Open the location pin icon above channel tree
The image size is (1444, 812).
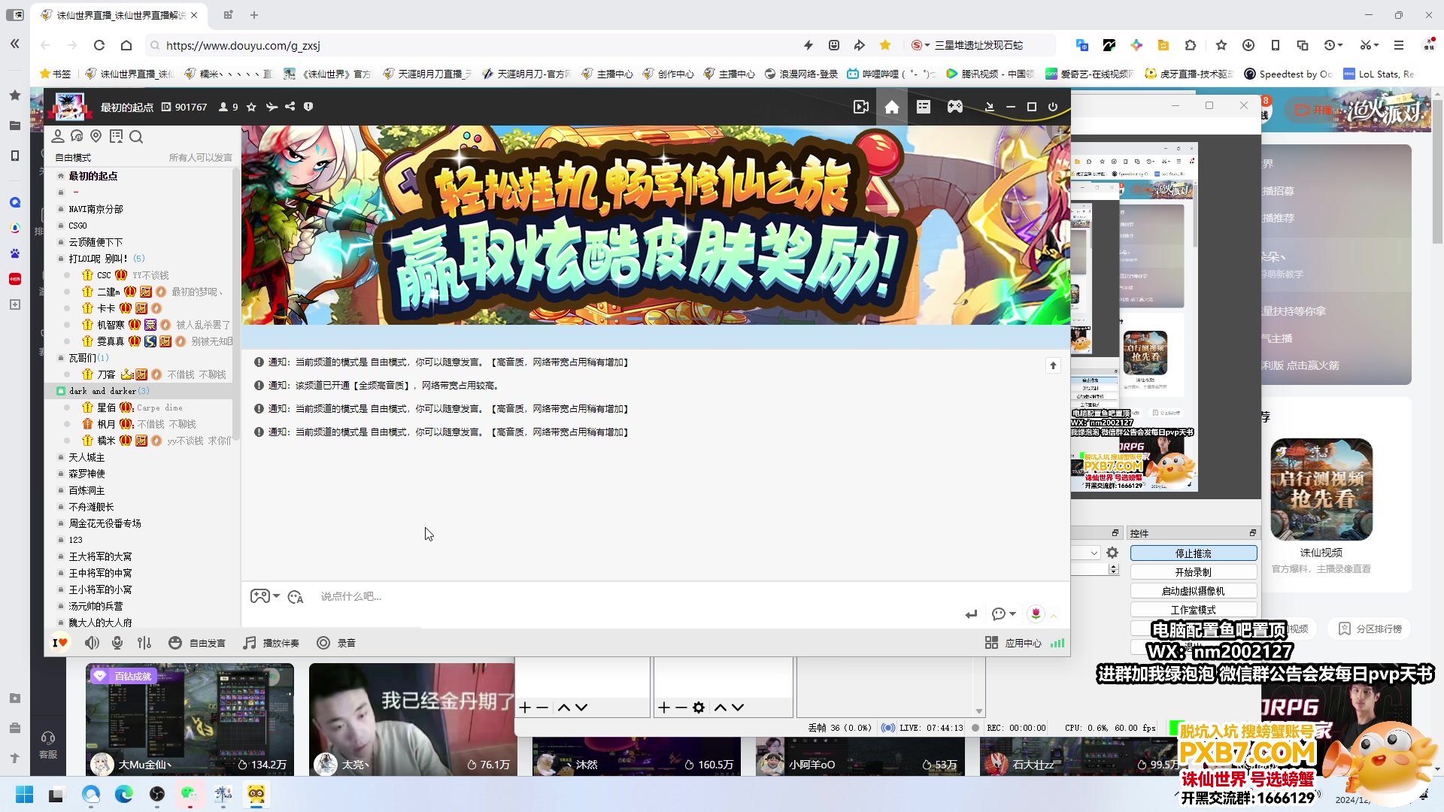click(x=96, y=136)
